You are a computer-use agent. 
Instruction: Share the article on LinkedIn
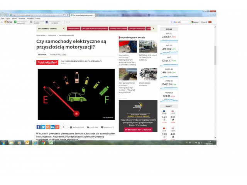(52, 127)
